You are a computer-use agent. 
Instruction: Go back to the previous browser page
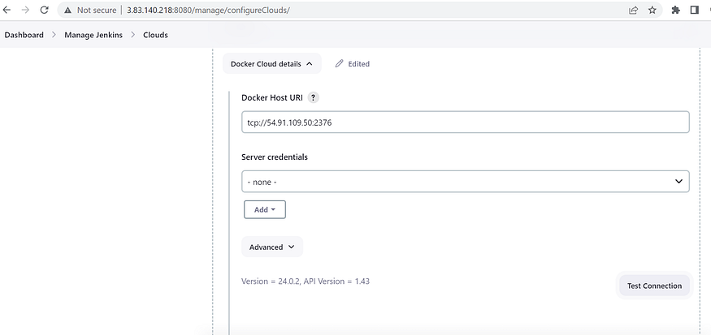click(7, 10)
